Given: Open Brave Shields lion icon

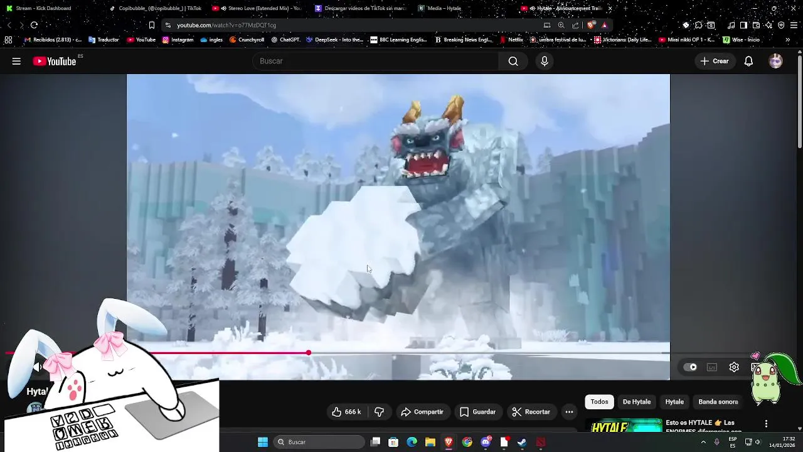Looking at the screenshot, I should (590, 25).
